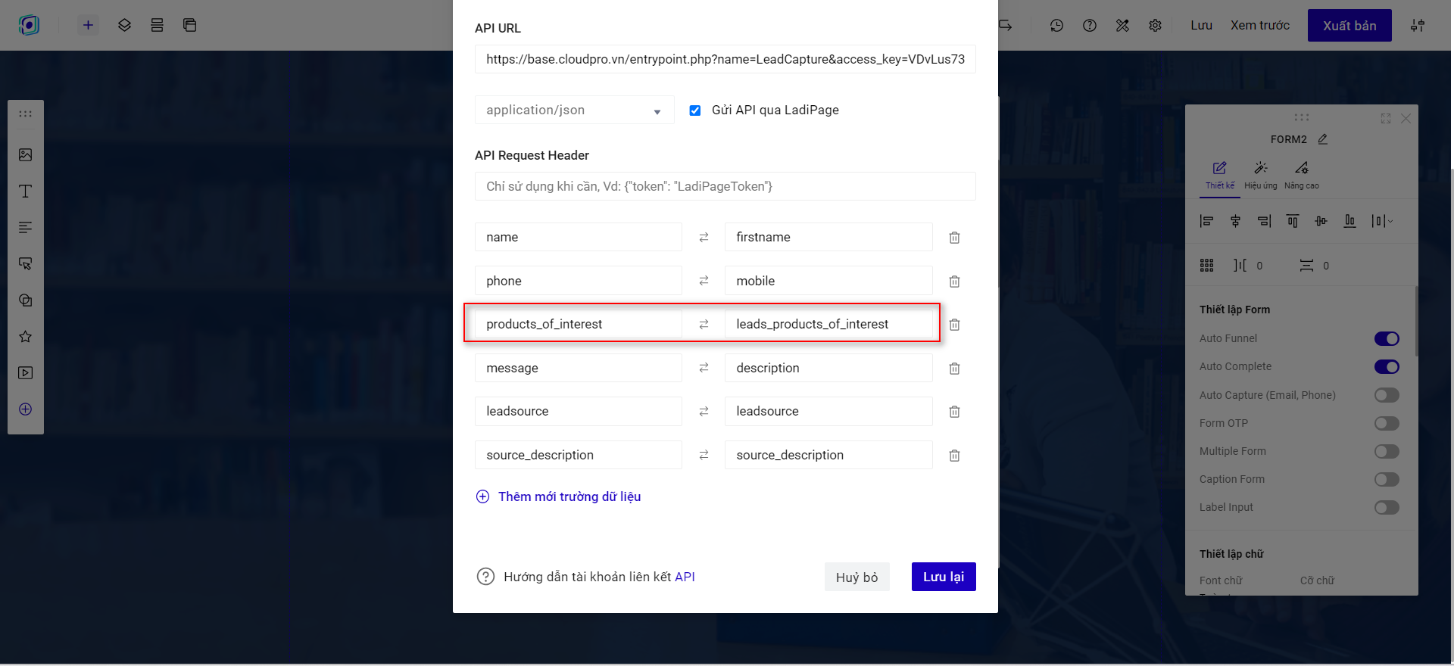The width and height of the screenshot is (1454, 666).
Task: Select the Text tool in left sidebar
Action: [x=26, y=191]
